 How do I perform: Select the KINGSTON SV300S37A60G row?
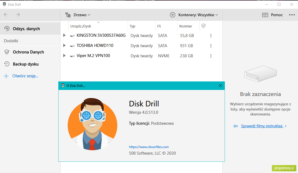pos(141,35)
